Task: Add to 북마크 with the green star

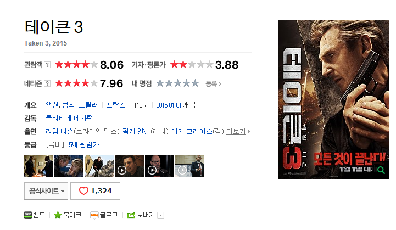Action: tap(58, 215)
